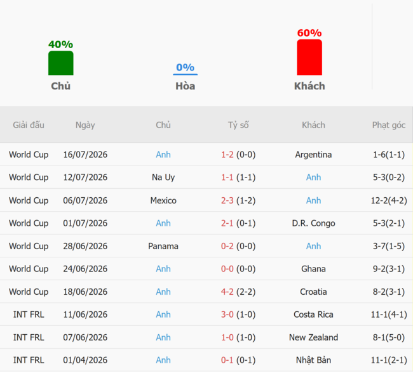
Task: Click the Panama team name
Action: pos(163,246)
